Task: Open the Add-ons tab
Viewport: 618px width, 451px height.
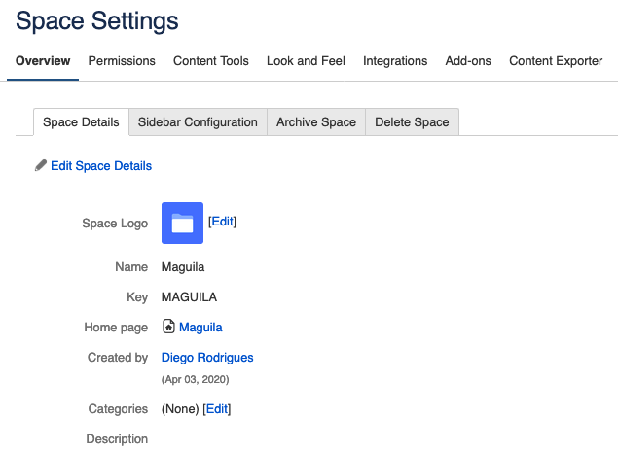Action: (x=468, y=61)
